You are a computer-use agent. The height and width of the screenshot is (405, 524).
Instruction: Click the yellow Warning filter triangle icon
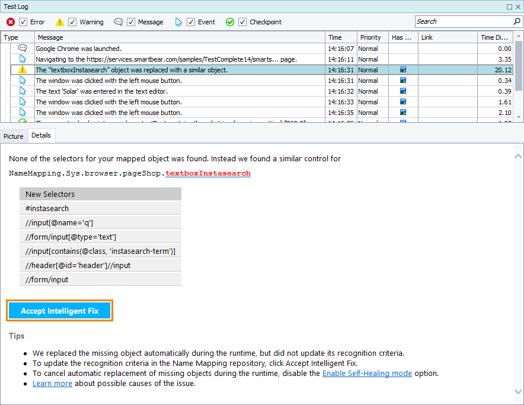pos(59,21)
